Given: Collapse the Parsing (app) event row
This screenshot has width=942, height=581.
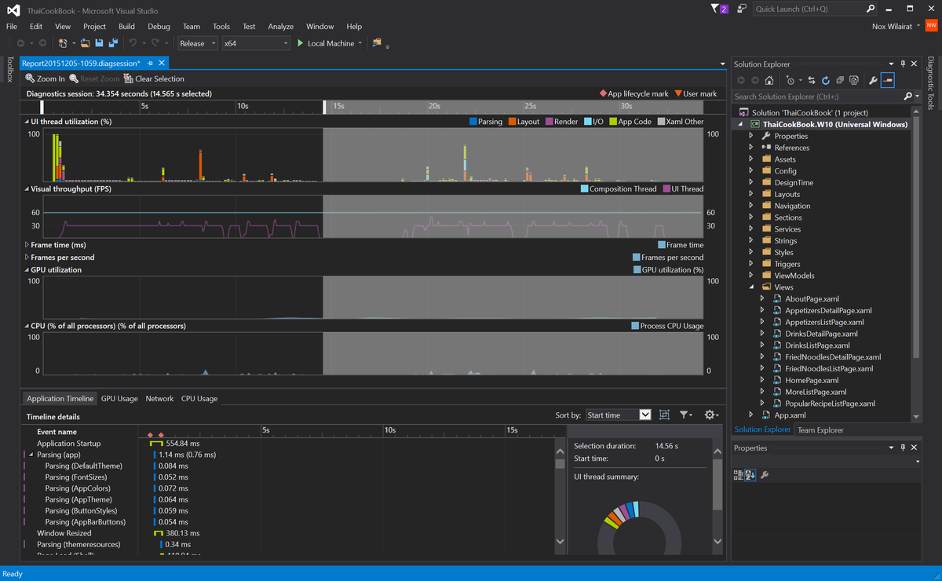Looking at the screenshot, I should (x=31, y=455).
